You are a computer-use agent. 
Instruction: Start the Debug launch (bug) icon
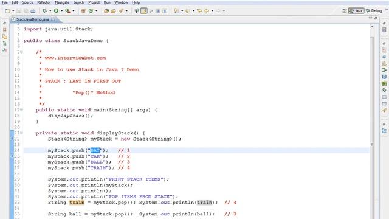(x=44, y=11)
